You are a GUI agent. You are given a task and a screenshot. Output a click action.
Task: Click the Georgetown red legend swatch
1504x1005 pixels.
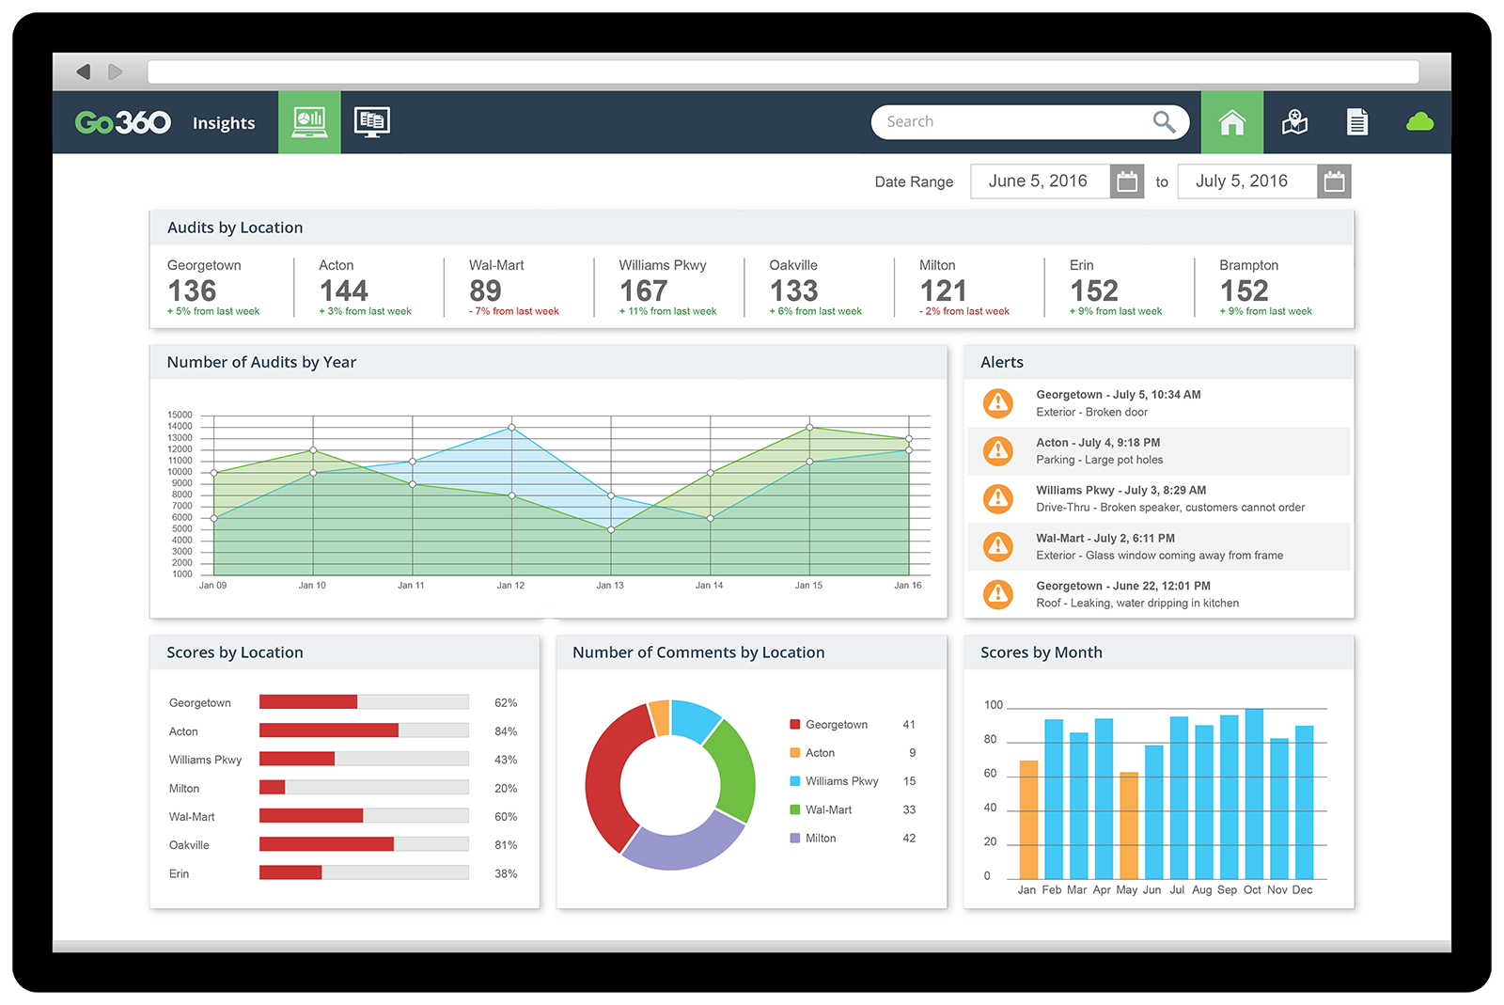795,725
